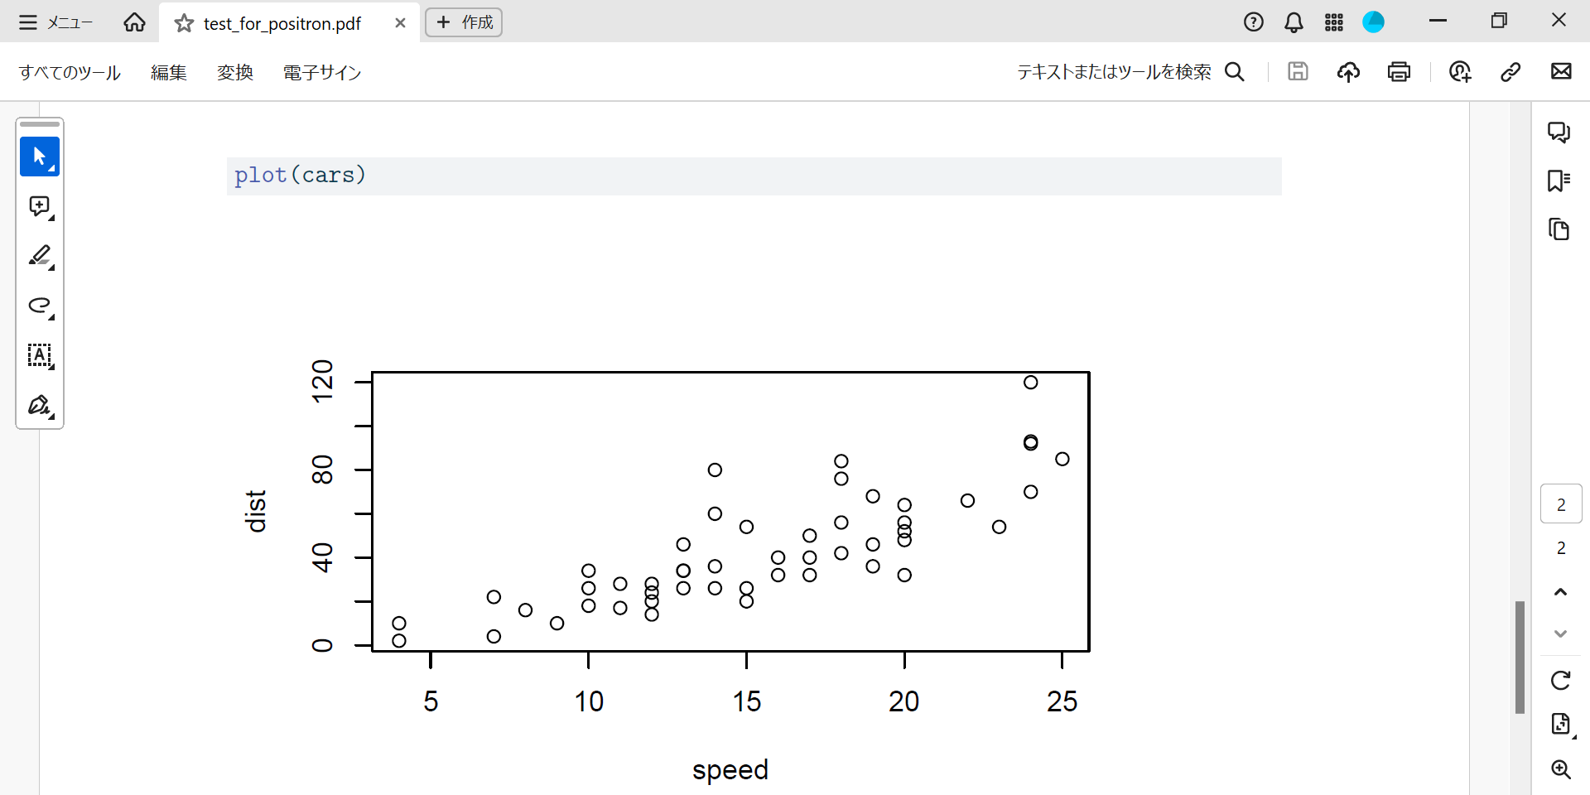Screen dimensions: 1590x795
Task: Print the document
Action: [x=1399, y=72]
